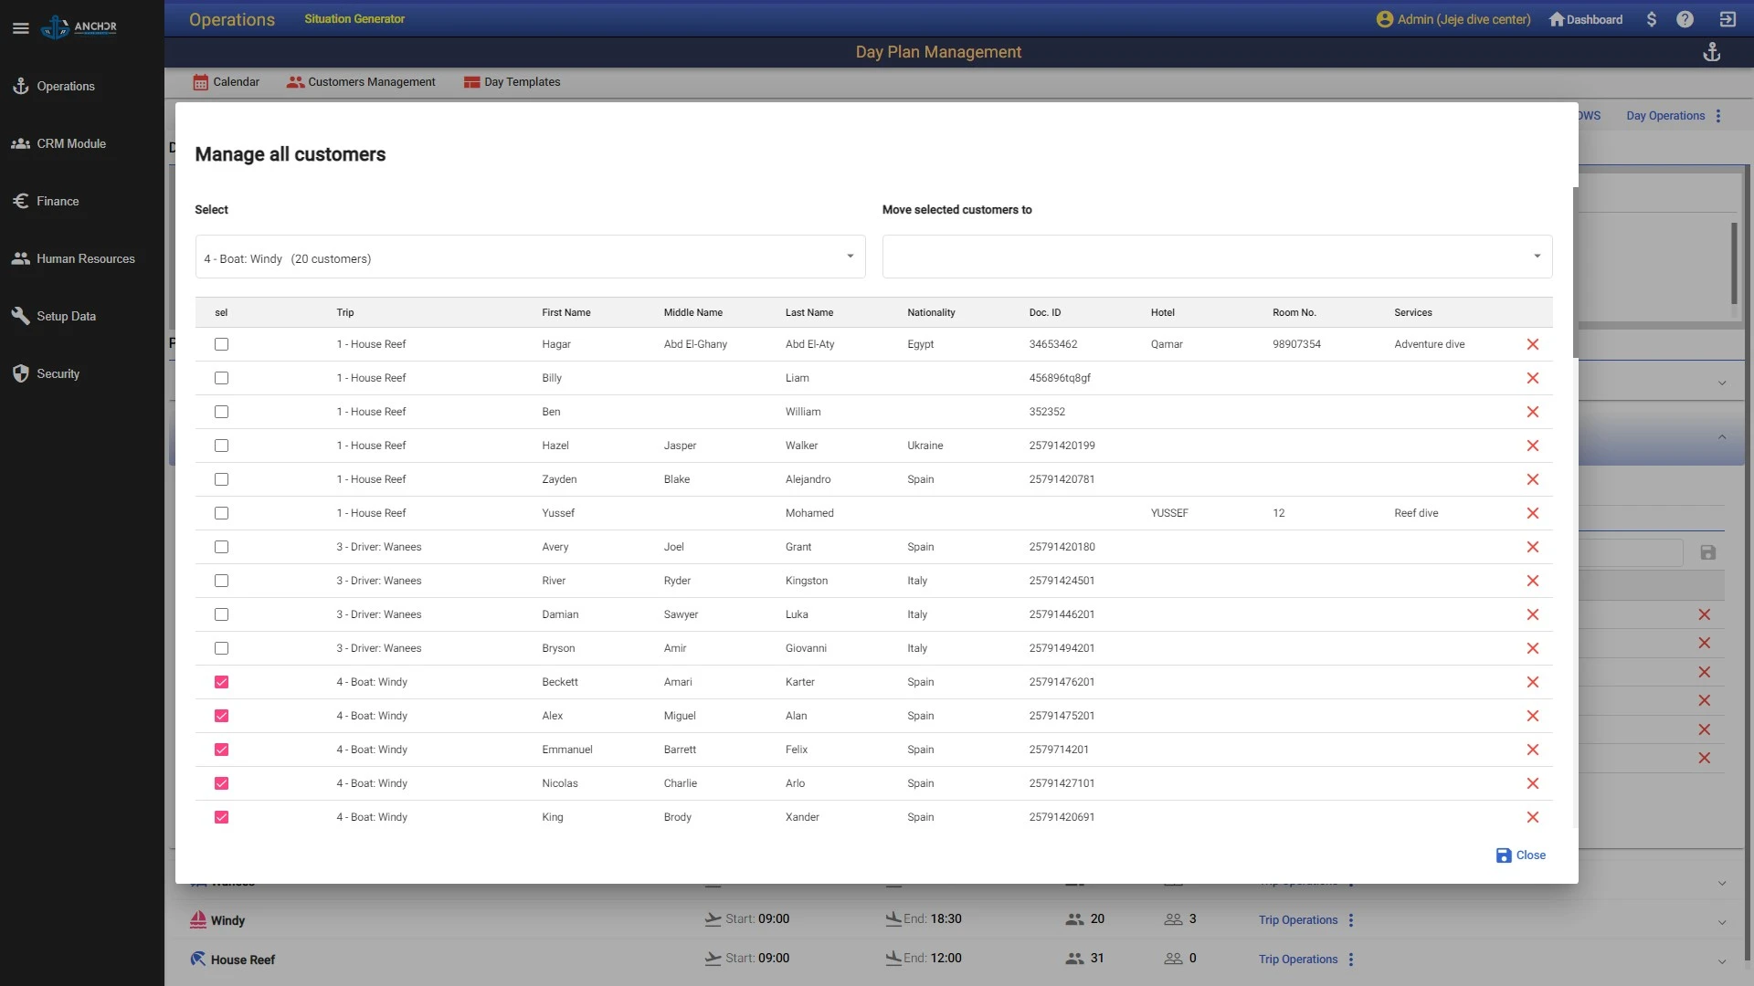
Task: Click the search/dollar sign icon in header
Action: tap(1651, 19)
